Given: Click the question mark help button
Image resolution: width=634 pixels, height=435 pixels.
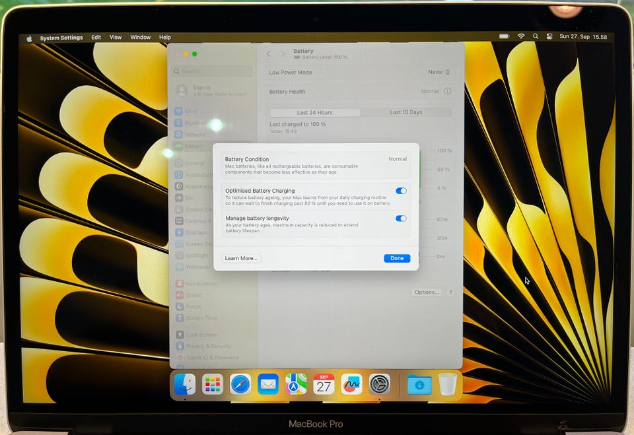Looking at the screenshot, I should click(x=450, y=292).
